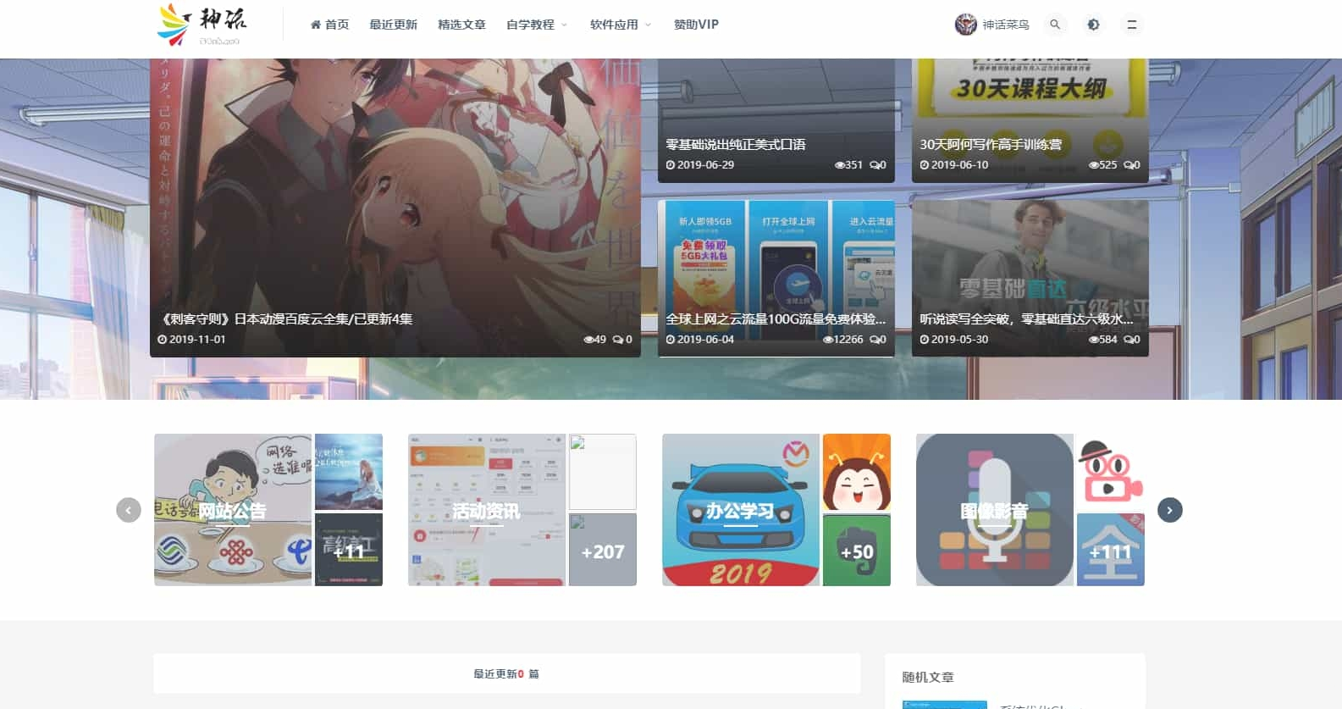Open 听说读写全突破 article card
The image size is (1342, 709).
(1030, 278)
